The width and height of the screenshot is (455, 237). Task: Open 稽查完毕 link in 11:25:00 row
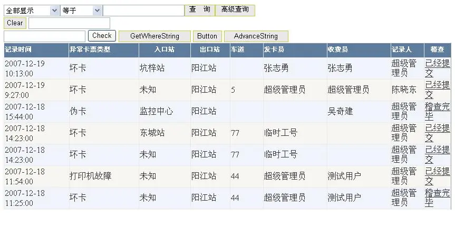pos(437,197)
